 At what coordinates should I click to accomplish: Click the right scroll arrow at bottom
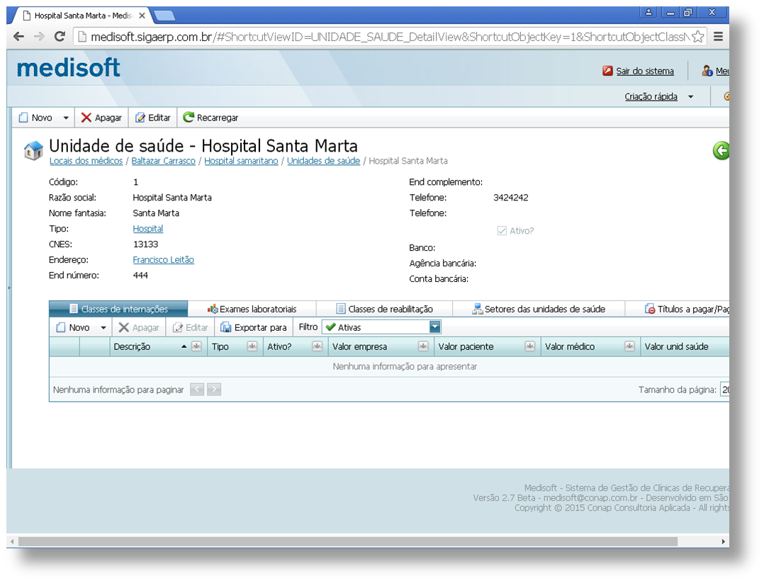pyautogui.click(x=723, y=542)
